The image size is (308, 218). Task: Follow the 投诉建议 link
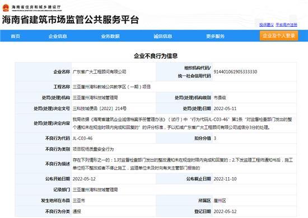point(267,25)
